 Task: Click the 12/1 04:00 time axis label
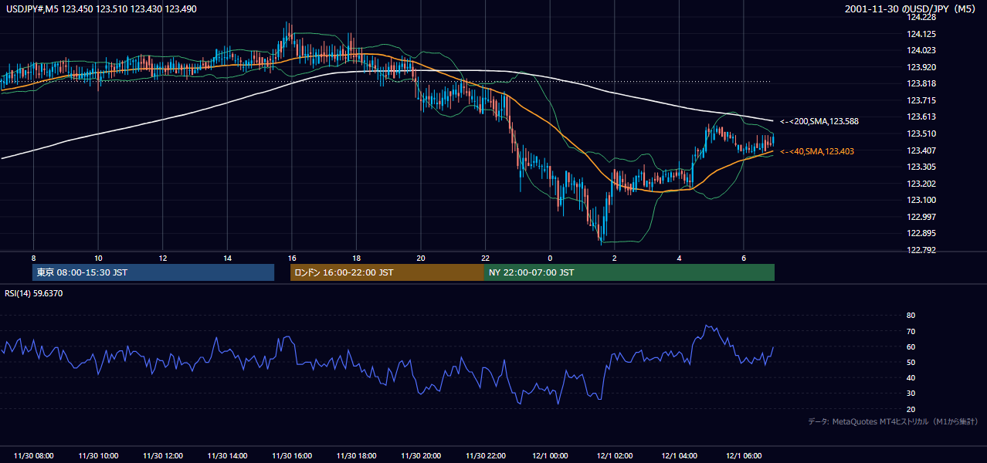coord(680,456)
